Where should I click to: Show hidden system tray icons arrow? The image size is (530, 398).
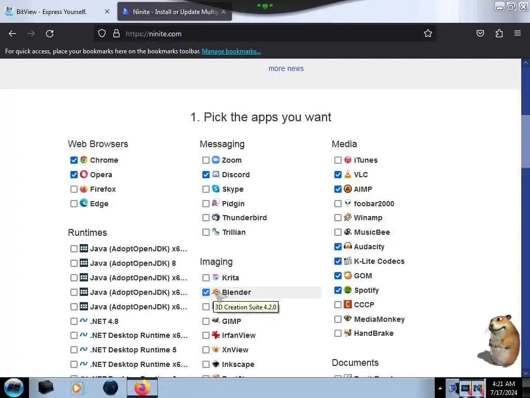(440, 388)
